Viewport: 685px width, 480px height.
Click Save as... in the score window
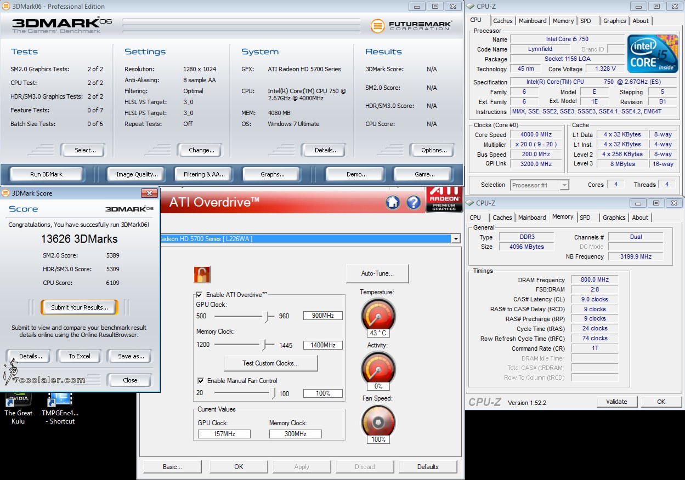pos(131,356)
